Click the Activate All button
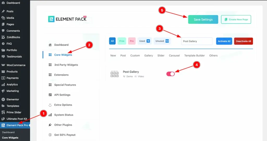This screenshot has height=141, width=267. [x=224, y=41]
